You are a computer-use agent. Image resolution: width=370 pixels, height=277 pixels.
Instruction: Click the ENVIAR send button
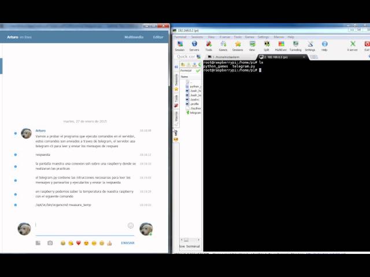click(x=128, y=243)
